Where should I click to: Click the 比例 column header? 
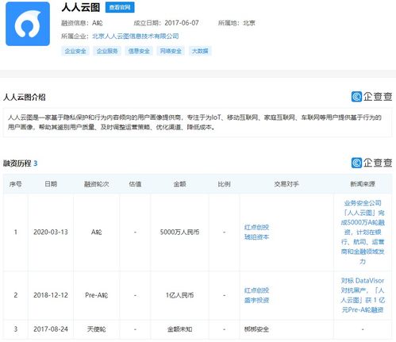tap(225, 184)
